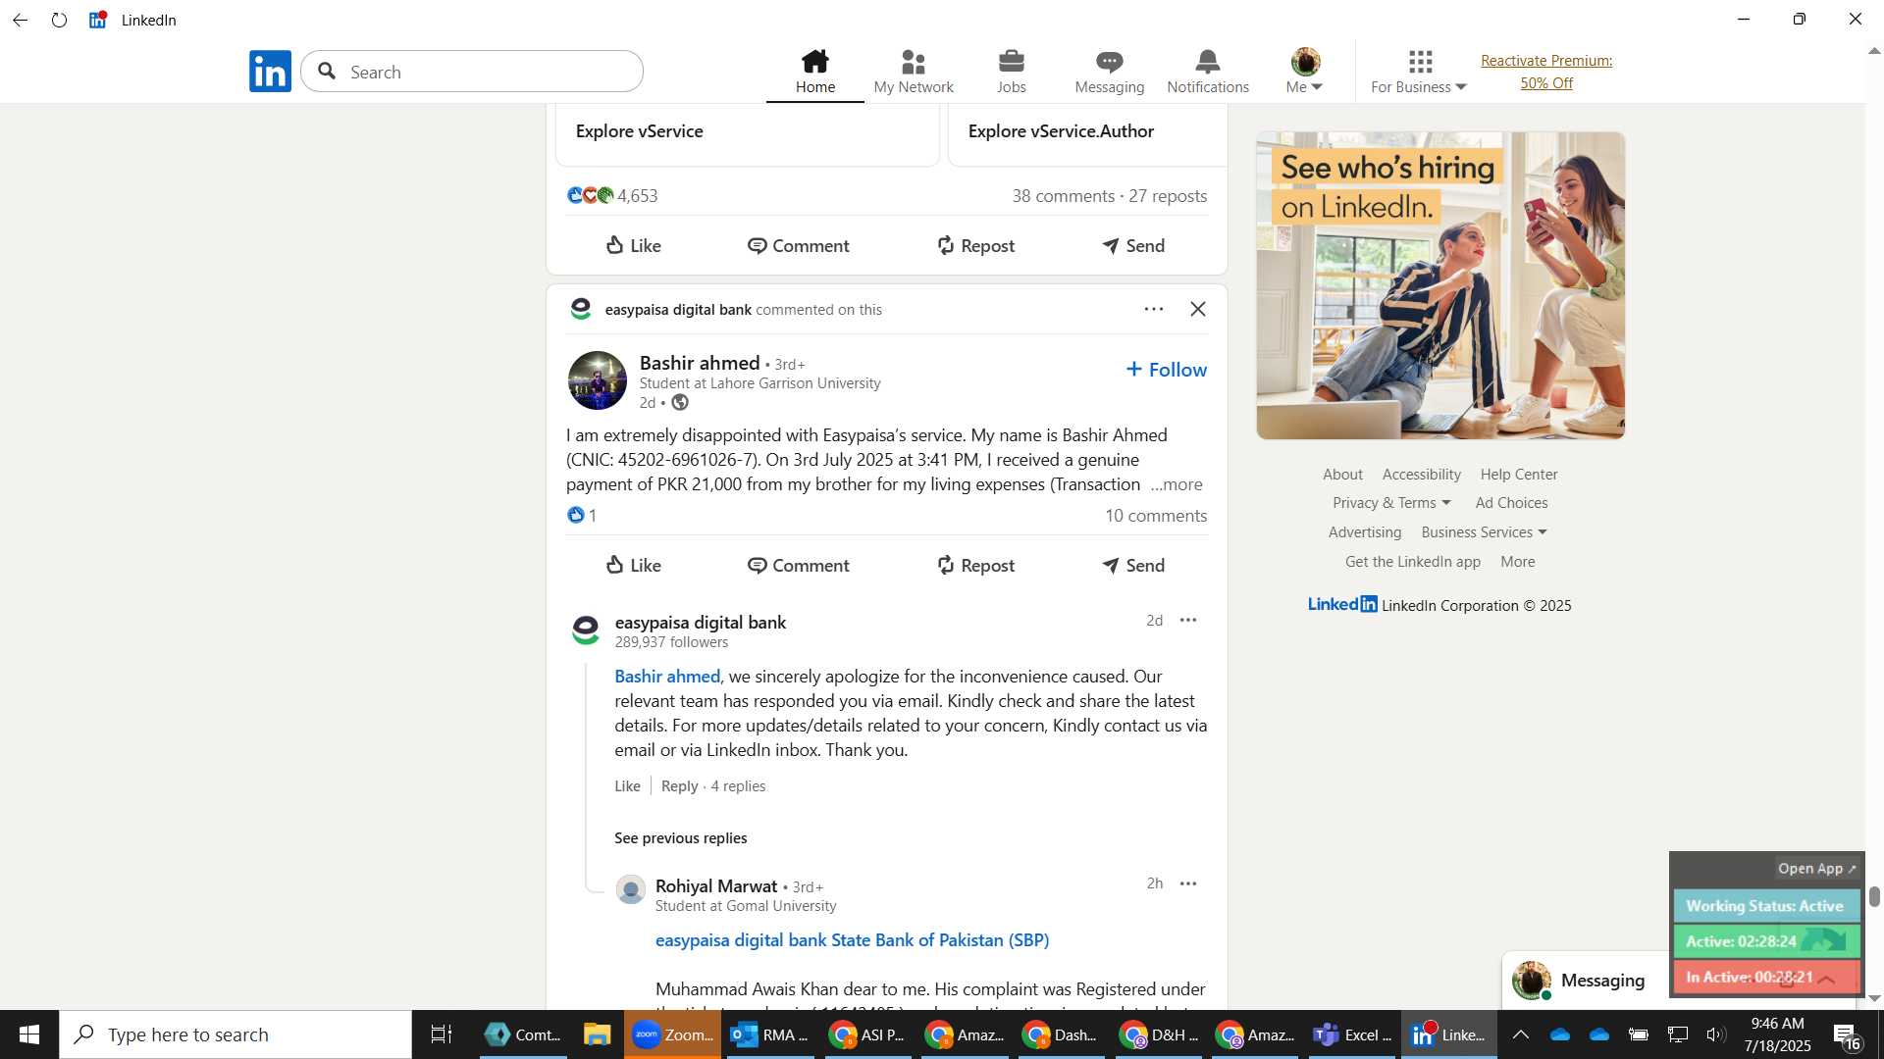
Task: Comment on Bashir ahmed's post
Action: [799, 565]
